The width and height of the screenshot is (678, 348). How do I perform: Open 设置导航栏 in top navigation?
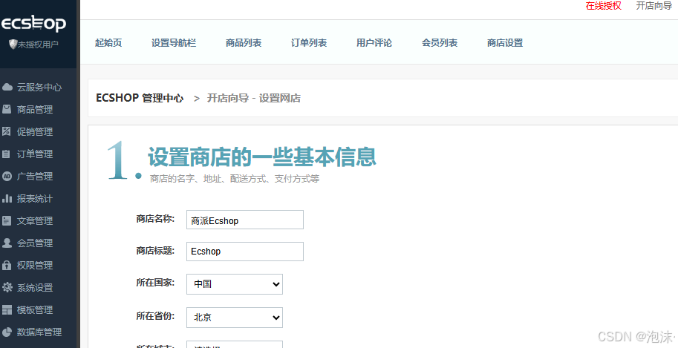pos(174,43)
